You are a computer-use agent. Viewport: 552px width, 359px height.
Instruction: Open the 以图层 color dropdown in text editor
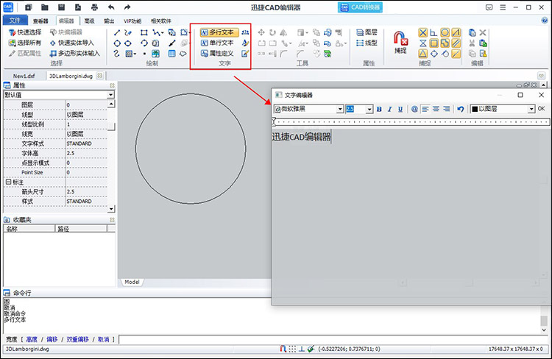[x=531, y=109]
